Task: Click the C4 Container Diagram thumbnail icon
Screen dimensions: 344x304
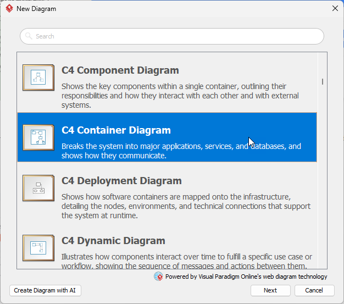Action: click(x=38, y=137)
